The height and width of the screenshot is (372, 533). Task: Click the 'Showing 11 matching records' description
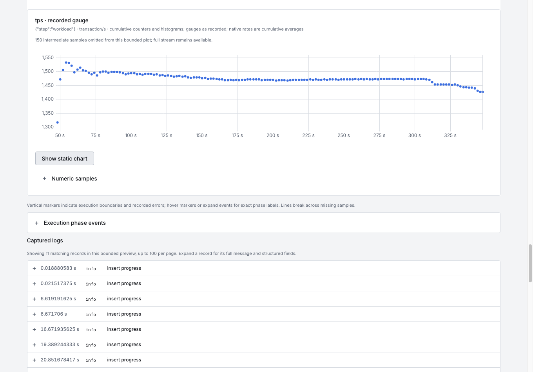(161, 253)
